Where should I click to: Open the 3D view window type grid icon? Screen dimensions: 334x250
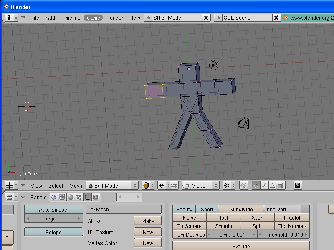pyautogui.click(x=11, y=185)
